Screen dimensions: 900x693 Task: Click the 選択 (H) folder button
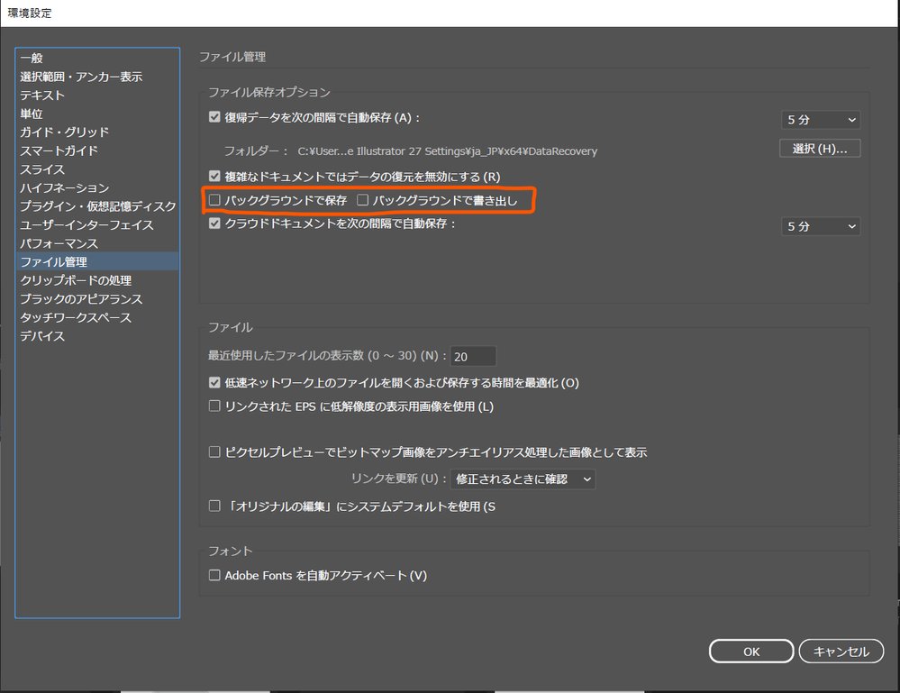(820, 148)
